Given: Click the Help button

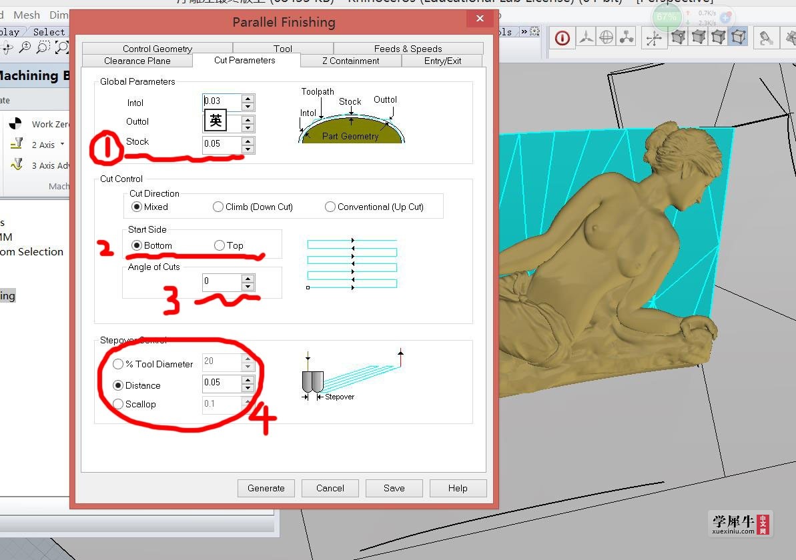Looking at the screenshot, I should pyautogui.click(x=458, y=488).
